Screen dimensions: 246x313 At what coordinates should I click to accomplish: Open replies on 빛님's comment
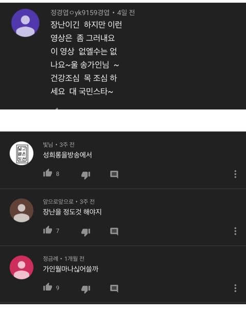[x=114, y=174]
